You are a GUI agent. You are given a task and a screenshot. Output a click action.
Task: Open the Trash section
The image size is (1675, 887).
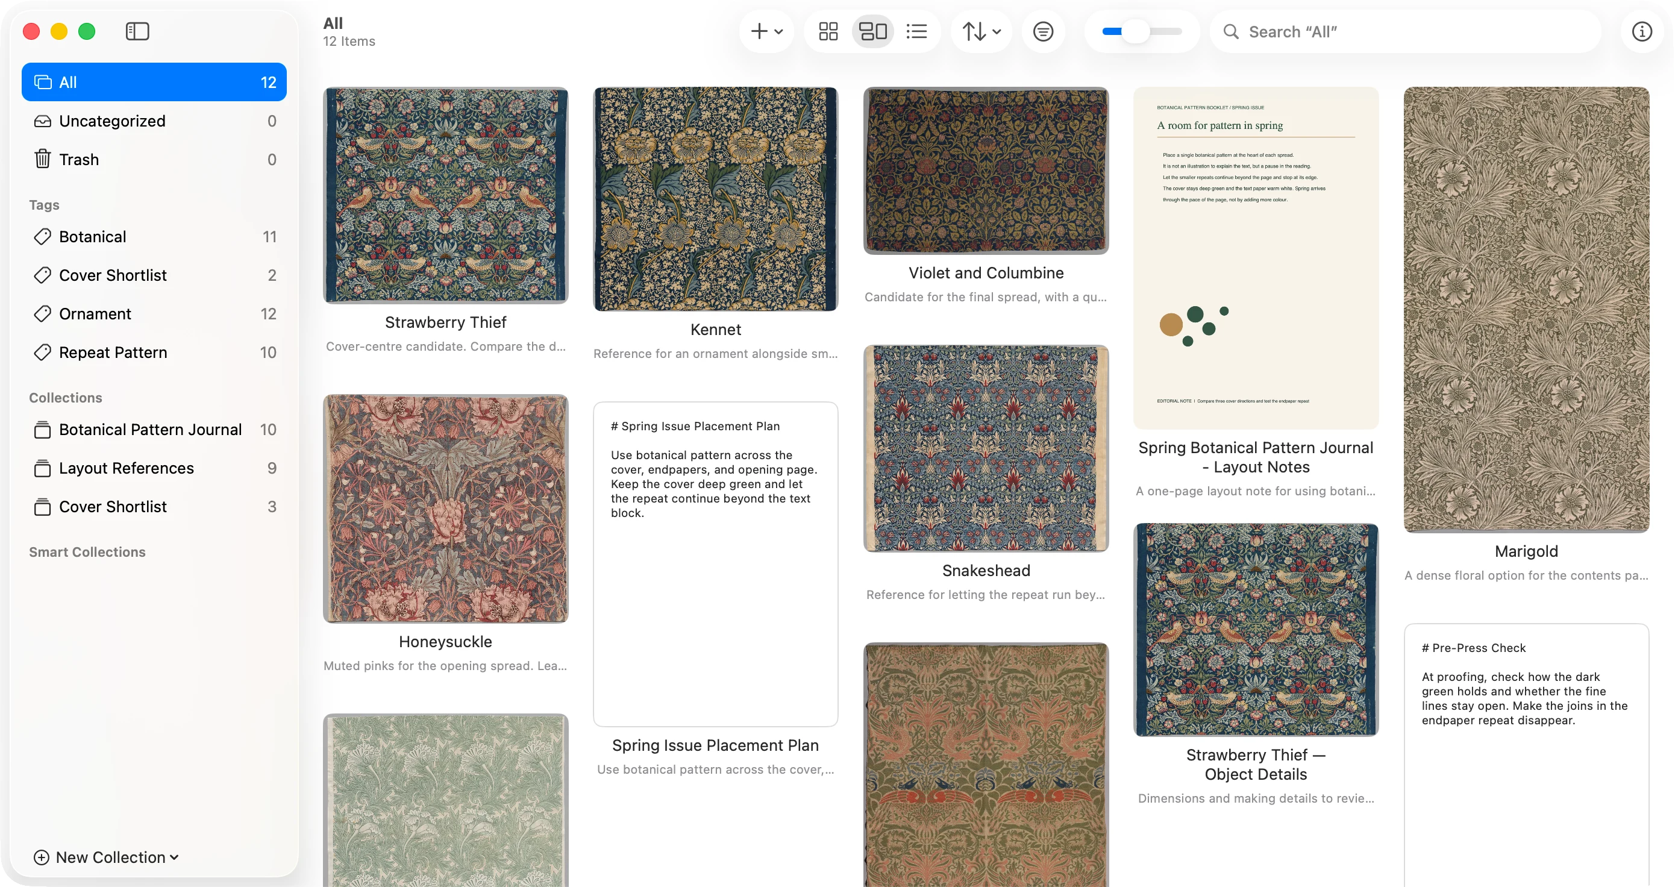pos(154,159)
